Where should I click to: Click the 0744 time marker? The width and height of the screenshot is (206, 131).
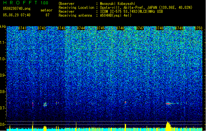pyautogui.click(x=81, y=28)
